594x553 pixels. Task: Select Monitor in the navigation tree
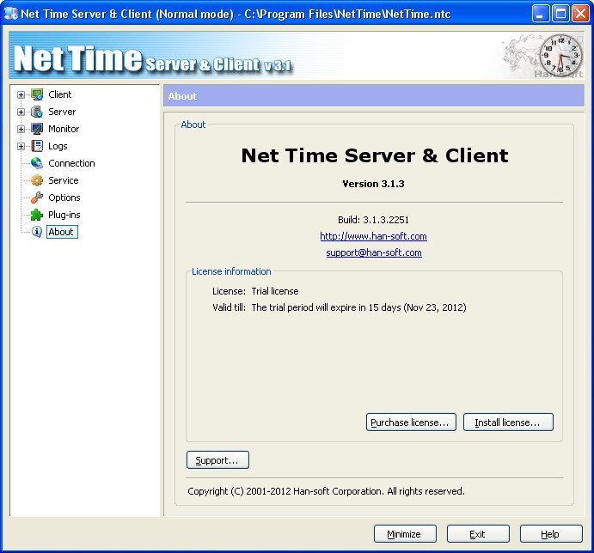64,129
